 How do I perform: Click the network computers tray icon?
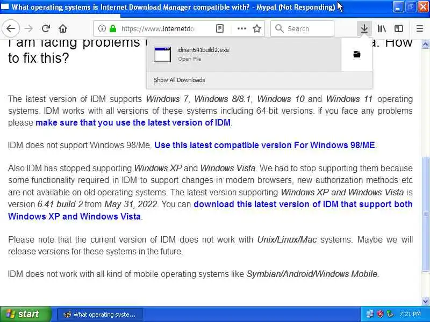(x=370, y=314)
